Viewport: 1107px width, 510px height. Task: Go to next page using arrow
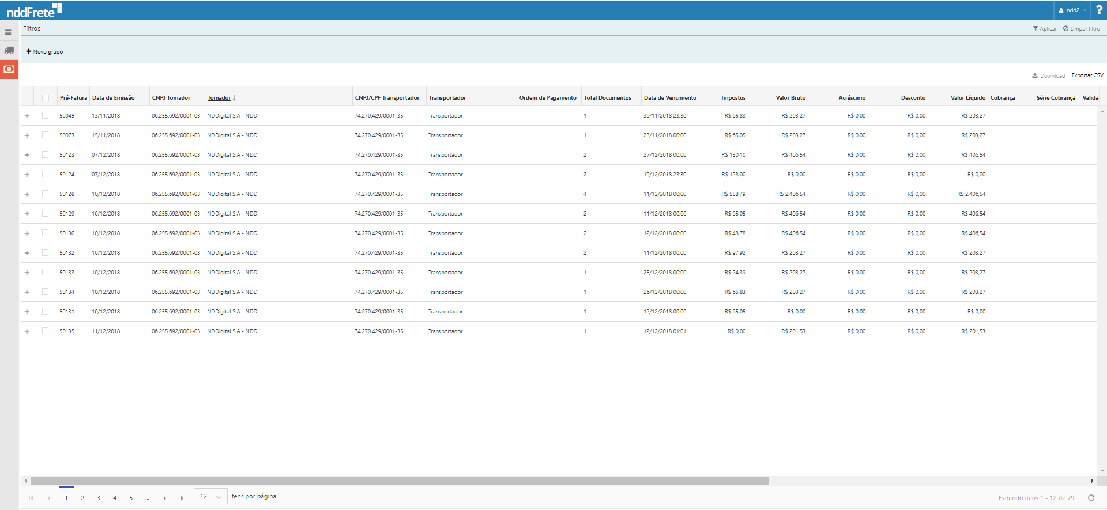coord(165,498)
